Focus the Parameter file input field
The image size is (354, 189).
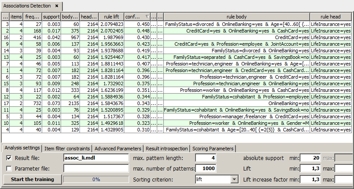tap(96, 168)
